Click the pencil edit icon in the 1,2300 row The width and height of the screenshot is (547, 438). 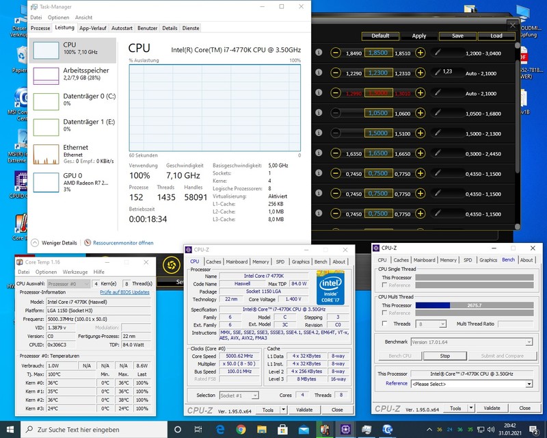click(x=438, y=73)
